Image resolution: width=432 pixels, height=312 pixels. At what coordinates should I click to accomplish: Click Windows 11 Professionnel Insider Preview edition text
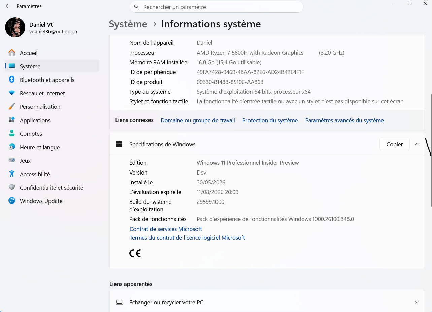pyautogui.click(x=248, y=163)
